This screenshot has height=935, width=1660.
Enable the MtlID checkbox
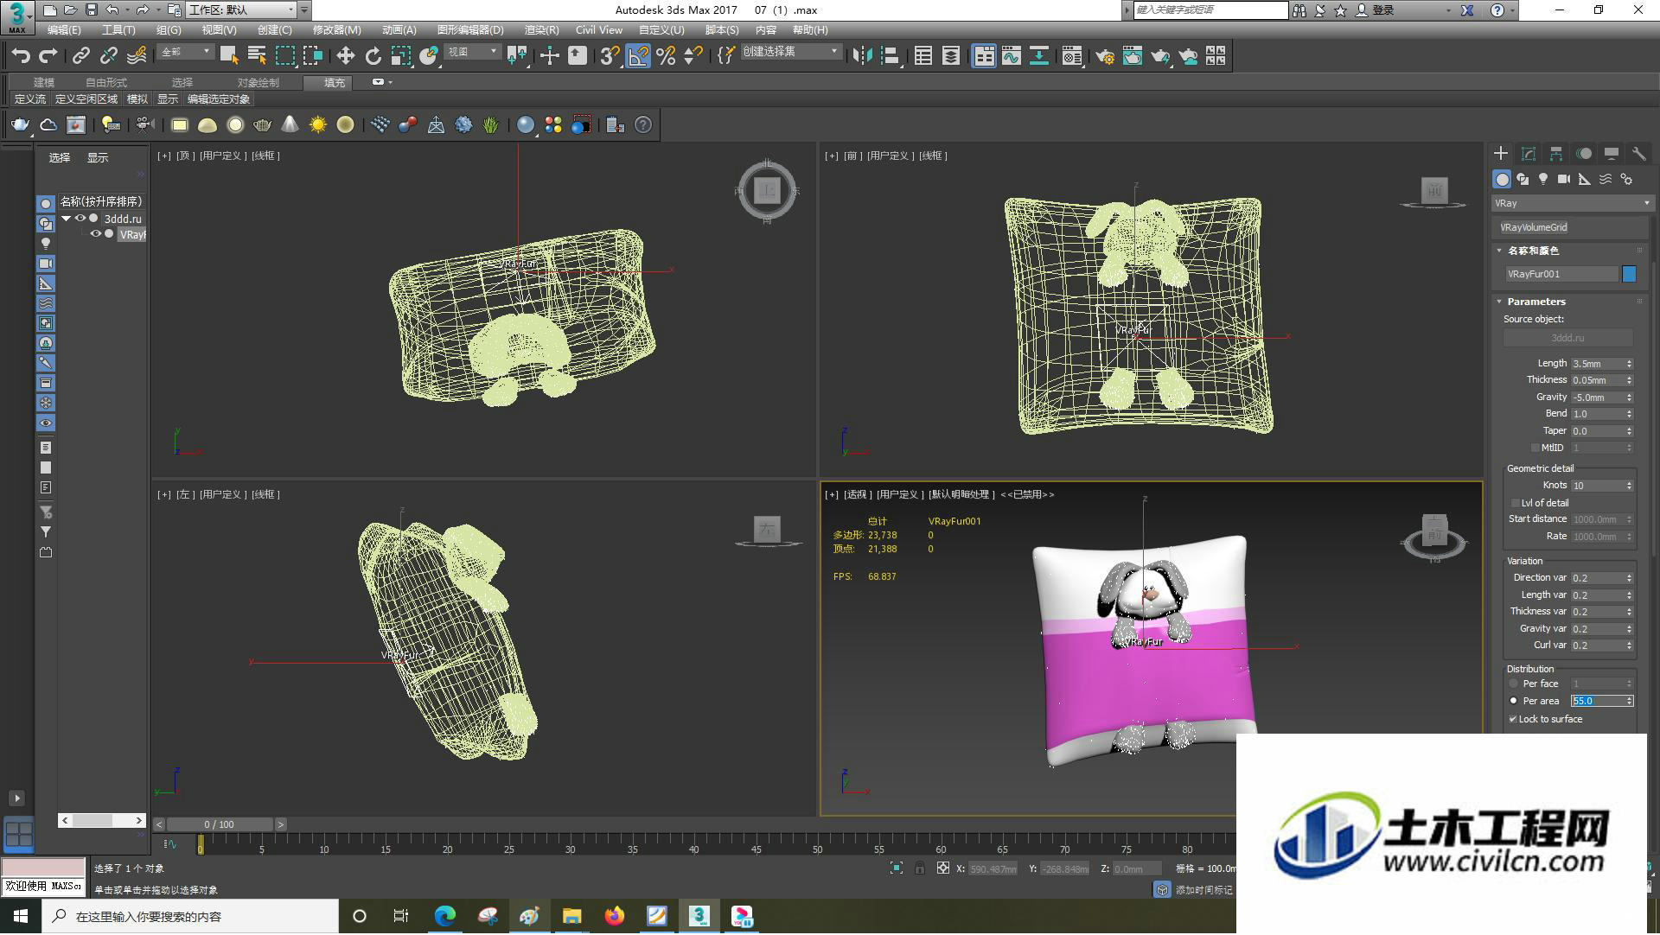coord(1535,448)
